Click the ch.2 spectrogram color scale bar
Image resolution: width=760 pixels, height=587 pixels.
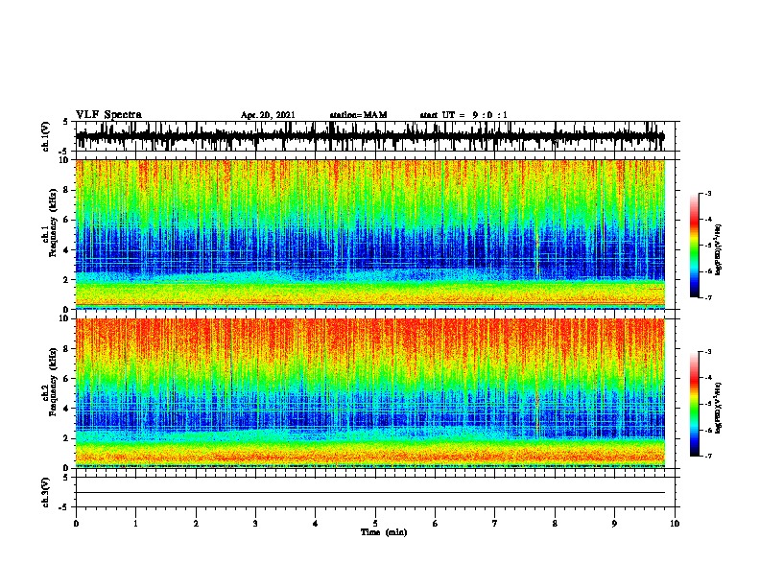pos(694,404)
